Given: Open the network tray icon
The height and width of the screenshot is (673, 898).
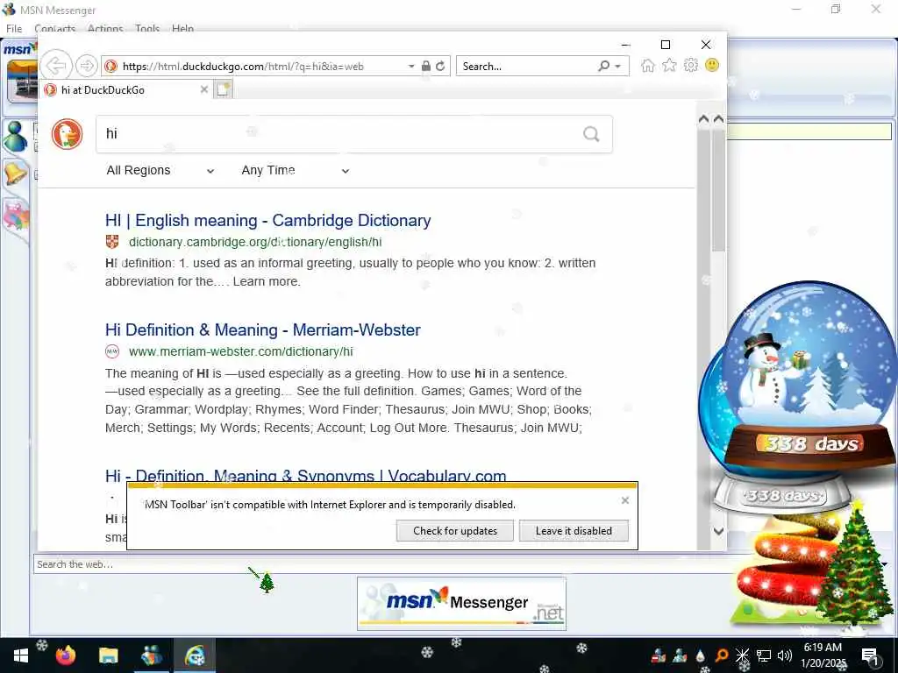Looking at the screenshot, I should 764,655.
